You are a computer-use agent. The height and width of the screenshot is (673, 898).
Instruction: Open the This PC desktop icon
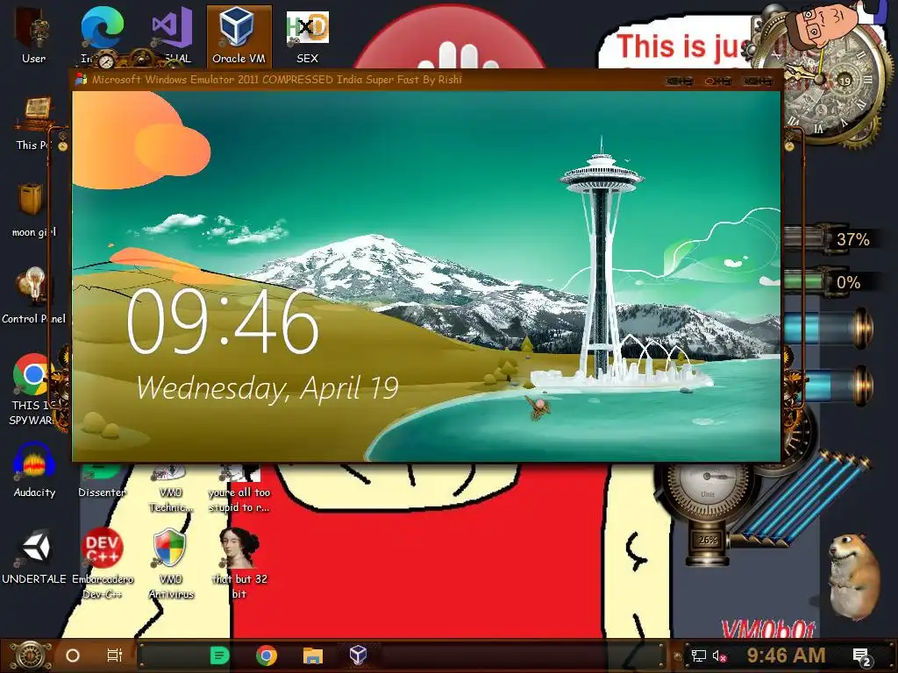tap(34, 123)
